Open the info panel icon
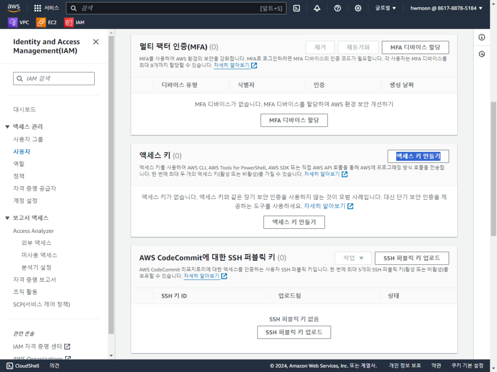This screenshot has width=497, height=372. (x=482, y=37)
